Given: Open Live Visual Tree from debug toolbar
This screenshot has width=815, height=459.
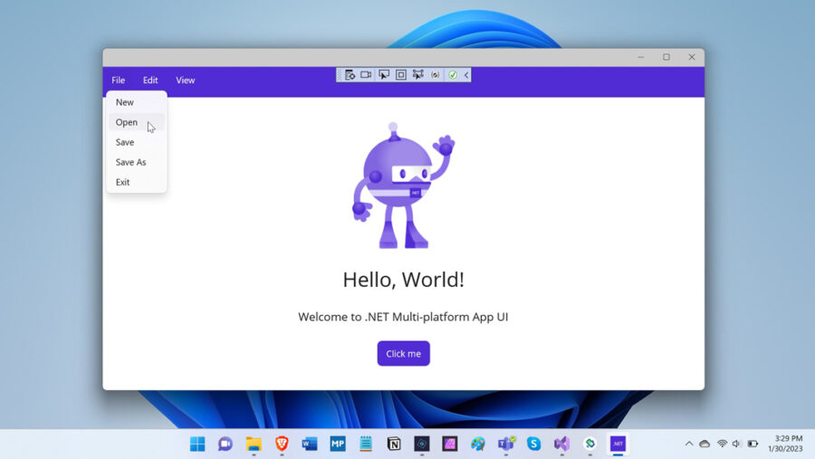Looking at the screenshot, I should (x=350, y=75).
